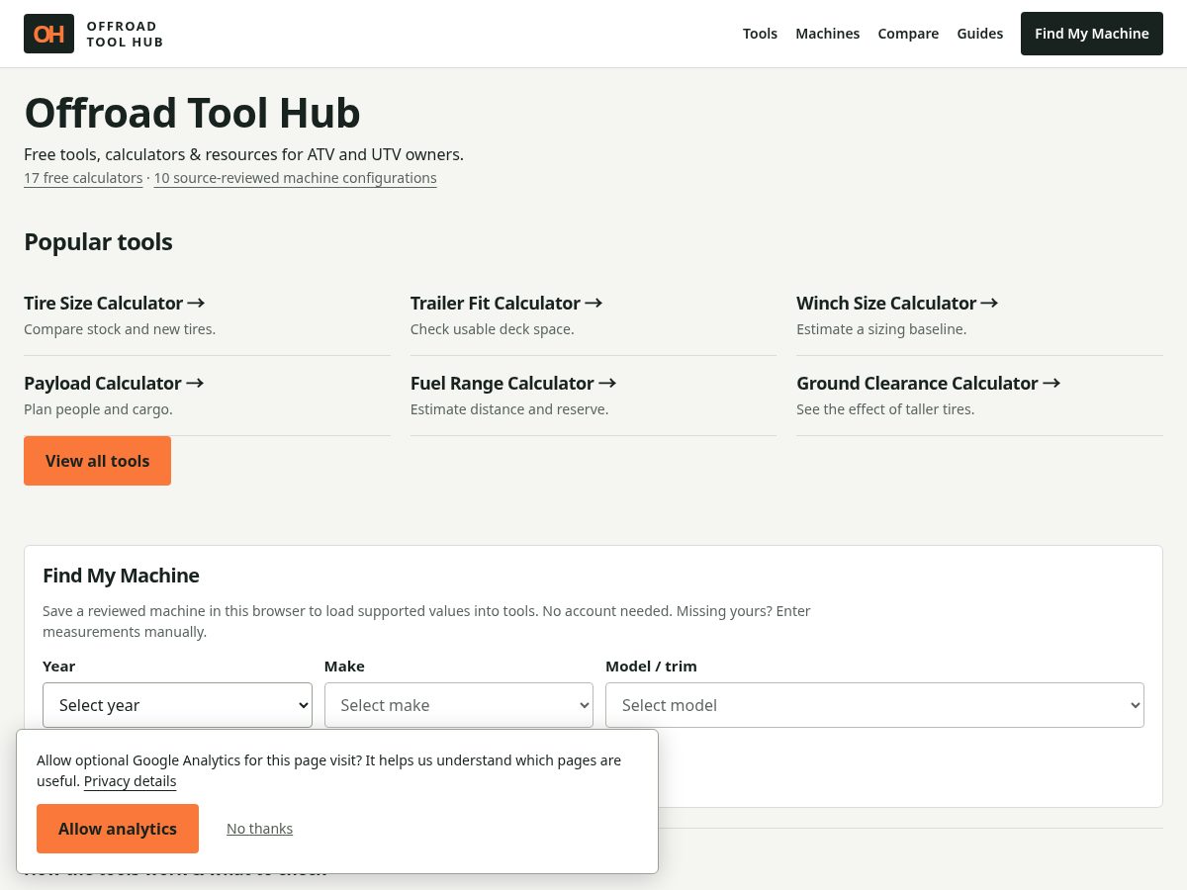Open the Tire Size Calculator

(x=115, y=303)
